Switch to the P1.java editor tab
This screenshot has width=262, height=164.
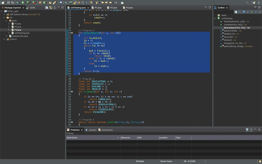96,8
